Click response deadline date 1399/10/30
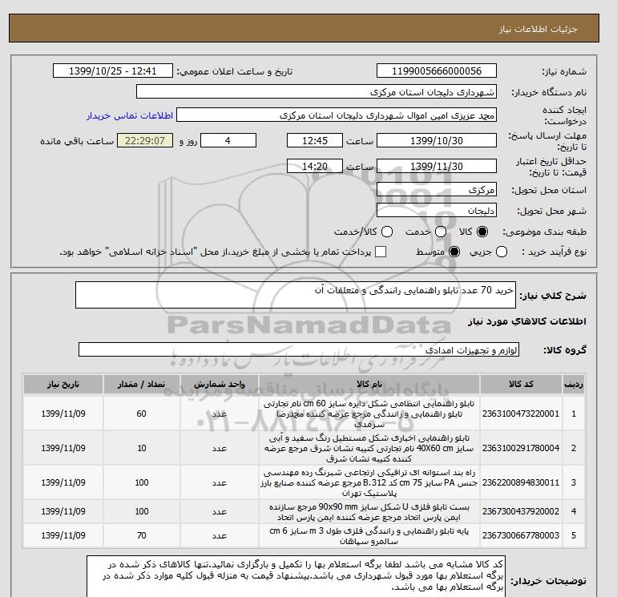 437,140
